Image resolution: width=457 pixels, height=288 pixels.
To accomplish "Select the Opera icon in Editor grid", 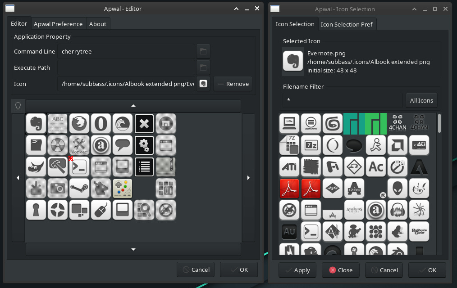I will (x=101, y=124).
